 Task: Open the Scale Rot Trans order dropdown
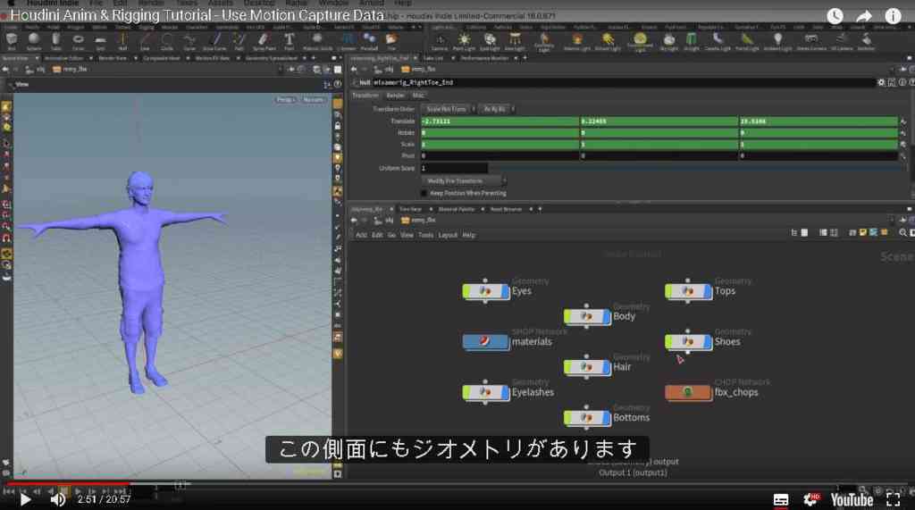coord(449,109)
